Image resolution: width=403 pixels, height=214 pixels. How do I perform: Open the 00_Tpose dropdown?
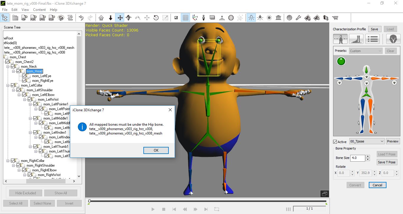[x=367, y=141]
